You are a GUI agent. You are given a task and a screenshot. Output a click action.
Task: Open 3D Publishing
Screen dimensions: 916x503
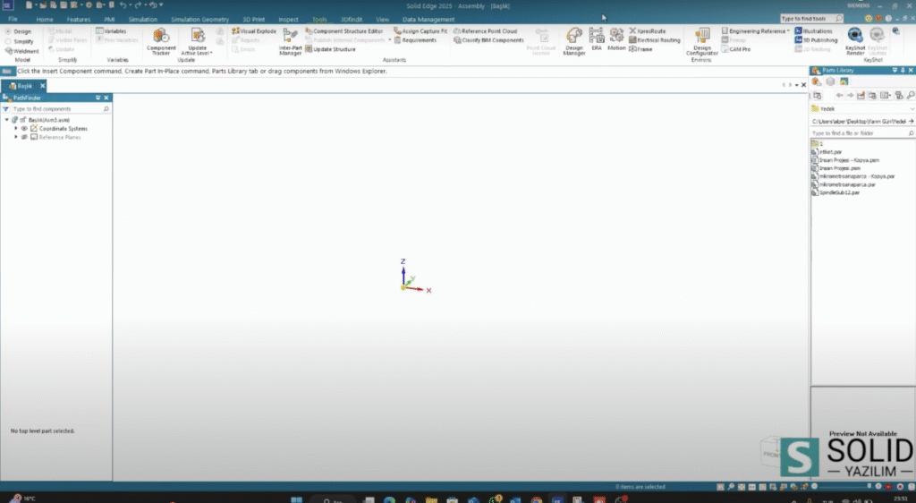(816, 40)
